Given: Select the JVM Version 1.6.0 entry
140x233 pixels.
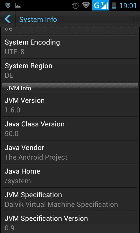Looking at the screenshot, I should coord(70,105).
